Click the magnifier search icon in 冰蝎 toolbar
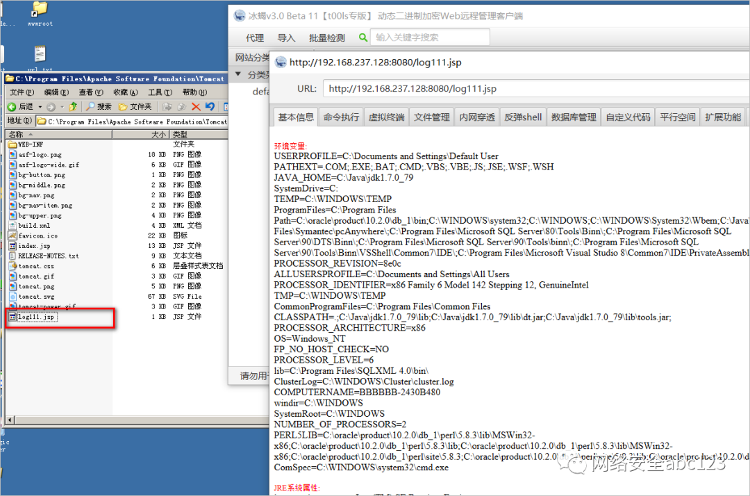 pos(362,38)
